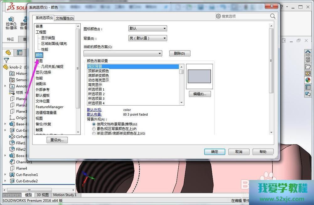Click the FeatureManager filter funnel icon

pyautogui.click(x=6, y=60)
